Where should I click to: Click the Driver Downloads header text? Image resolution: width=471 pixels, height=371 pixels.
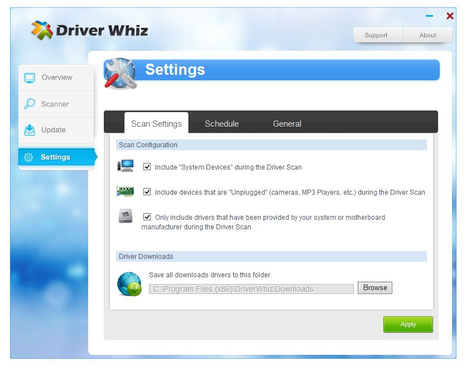coord(146,256)
